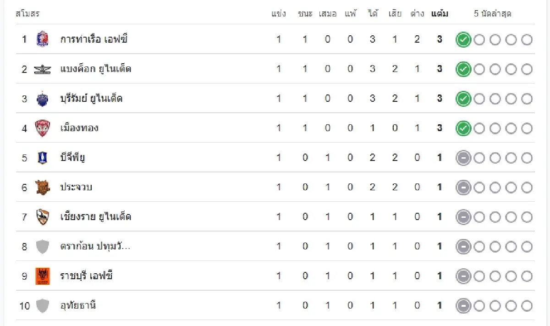Viewport: 550px width, 326px height.
Task: Click the green win checkmark for เมืองทอง
Action: click(x=463, y=128)
